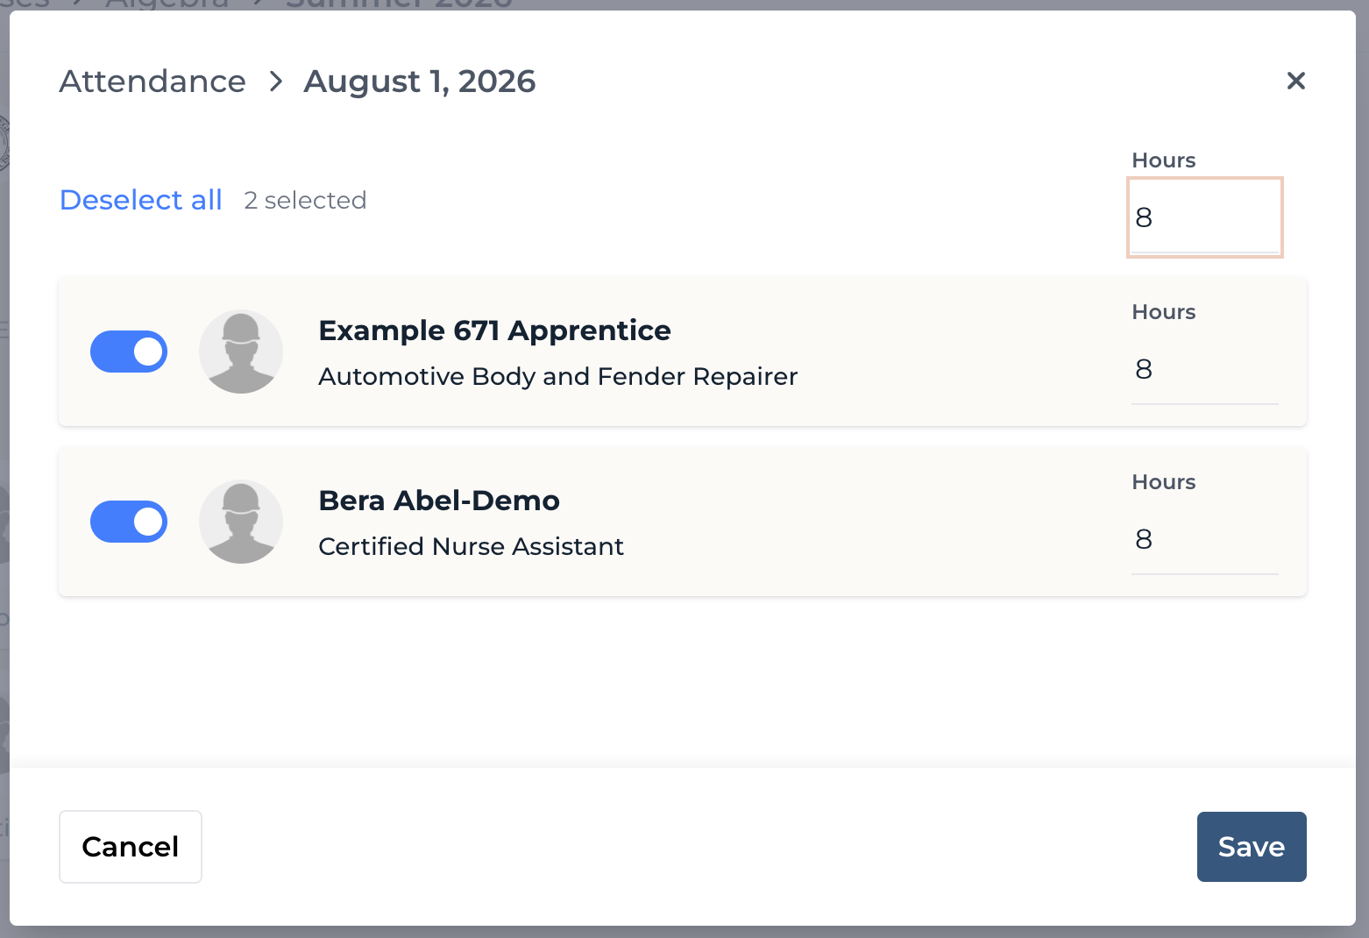Toggle attendance off for Example 671 Apprentice

coord(129,352)
